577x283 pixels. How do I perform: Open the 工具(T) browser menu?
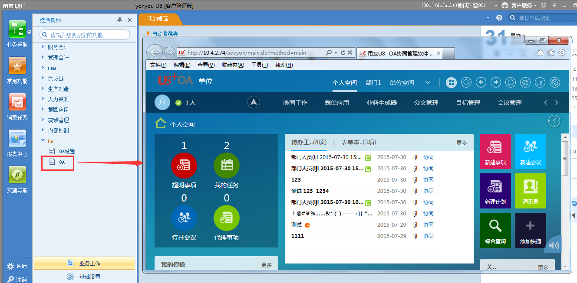point(259,65)
